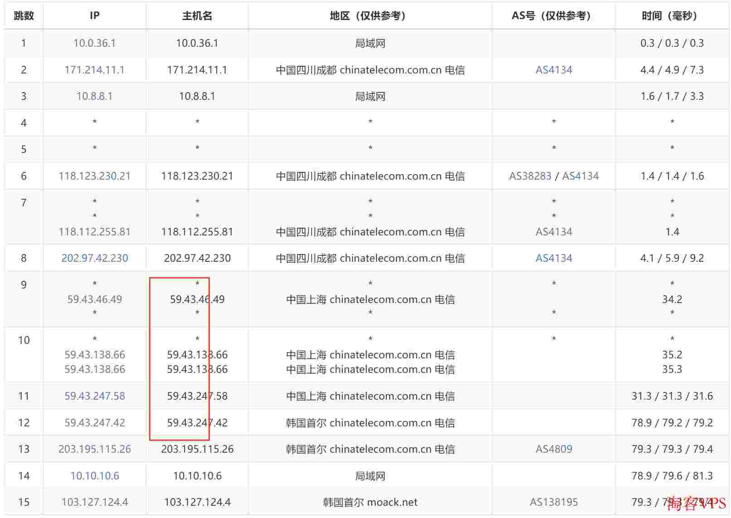The width and height of the screenshot is (731, 518).
Task: Select time value 78.9 / 79.6 / 81.3
Action: pos(672,476)
